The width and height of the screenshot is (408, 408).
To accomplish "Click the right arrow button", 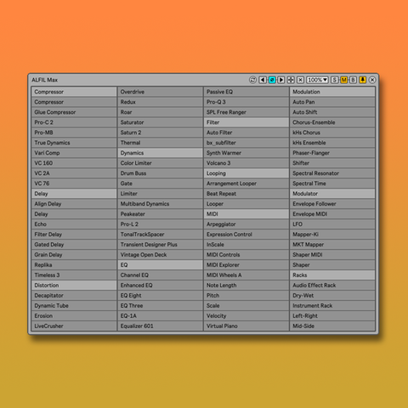I will [281, 80].
